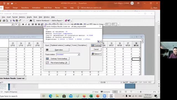This screenshot has height=100, width=177.
Task: Click Factor Analysis Results minimized bar
Action: pyautogui.click(x=13, y=78)
